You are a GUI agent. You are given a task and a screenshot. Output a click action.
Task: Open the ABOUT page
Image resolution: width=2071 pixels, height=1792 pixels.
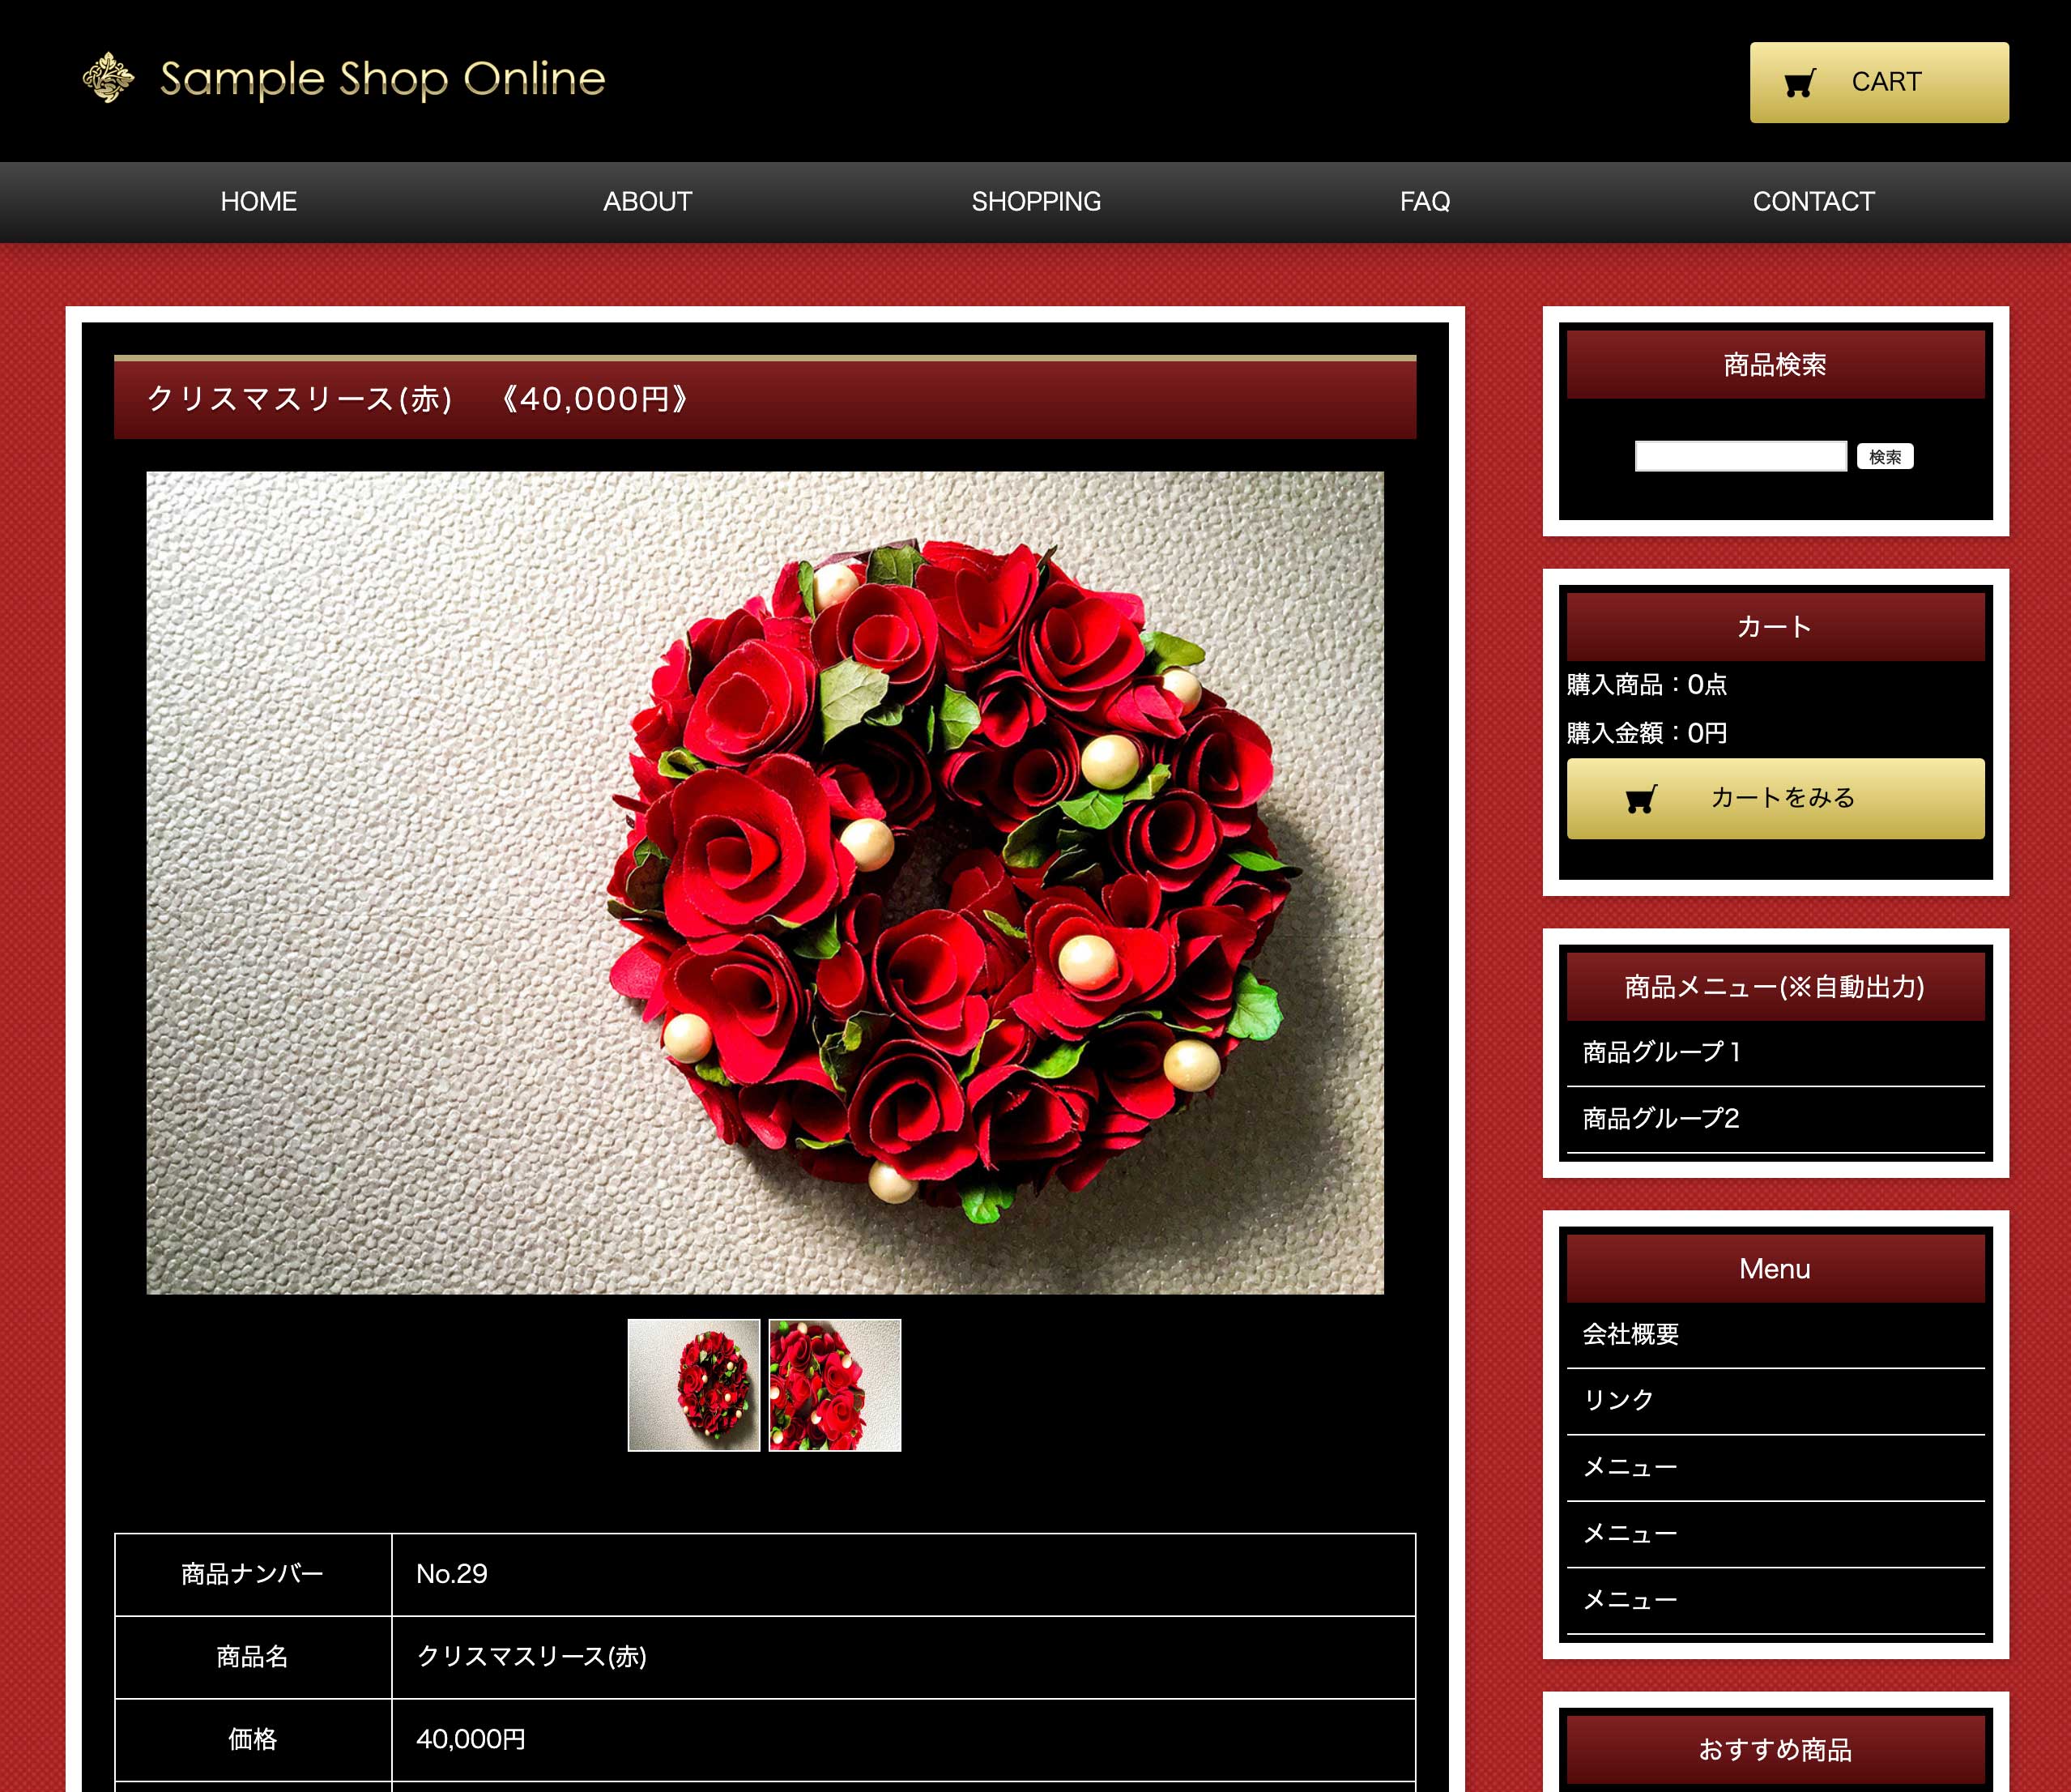[648, 202]
